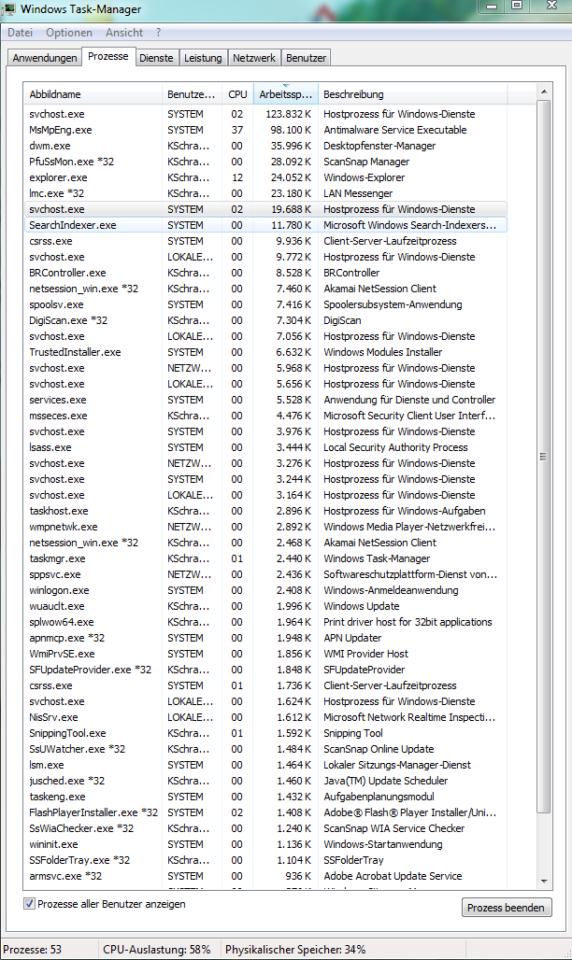This screenshot has width=572, height=960.
Task: Select apnmcp.exe *32 process
Action: [265, 638]
